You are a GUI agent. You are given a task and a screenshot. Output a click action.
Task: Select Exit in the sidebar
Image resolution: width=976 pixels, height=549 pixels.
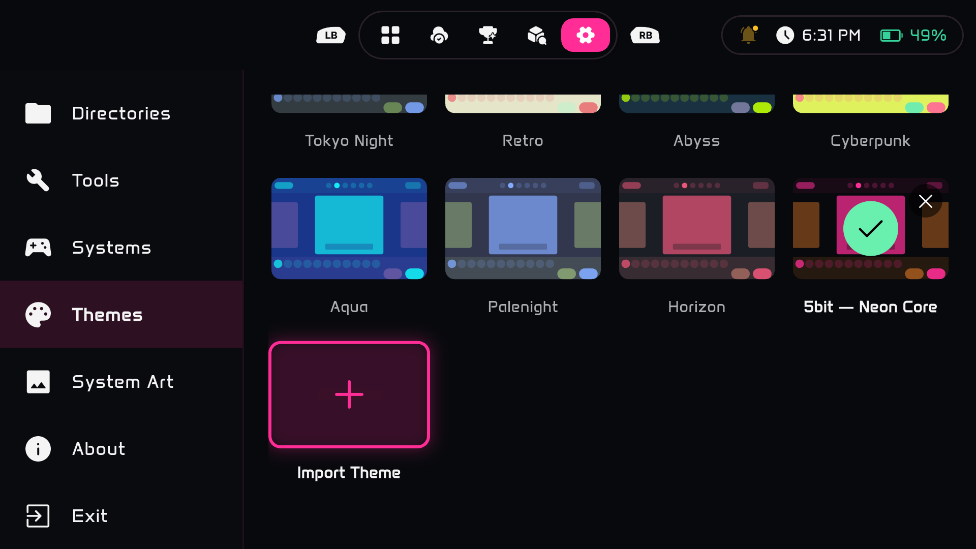pyautogui.click(x=121, y=515)
